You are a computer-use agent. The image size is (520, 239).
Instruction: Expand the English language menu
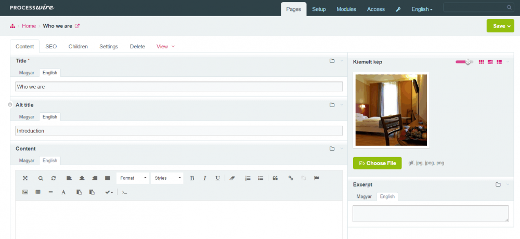(422, 9)
